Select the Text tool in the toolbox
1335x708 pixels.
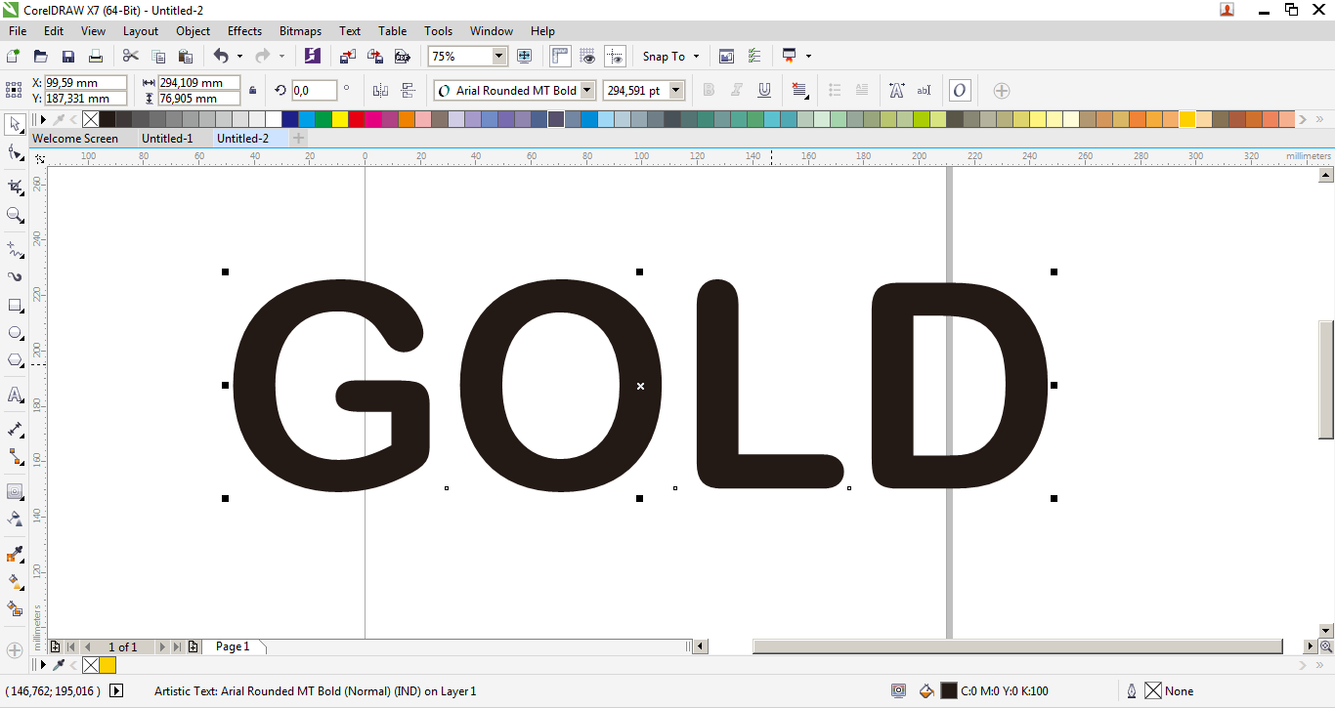15,395
